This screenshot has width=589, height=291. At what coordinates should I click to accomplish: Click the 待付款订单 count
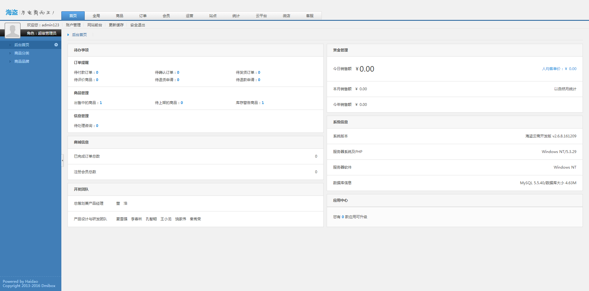pyautogui.click(x=97, y=73)
